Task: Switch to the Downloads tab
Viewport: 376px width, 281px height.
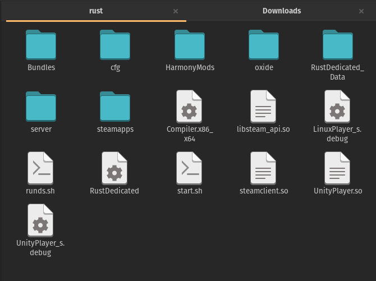Action: (281, 11)
